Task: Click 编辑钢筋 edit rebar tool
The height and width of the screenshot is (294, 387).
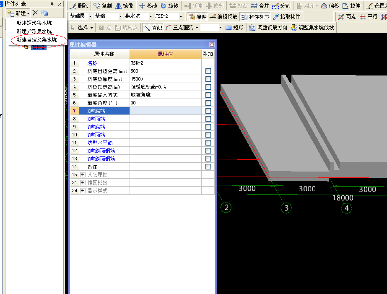Action: 223,17
